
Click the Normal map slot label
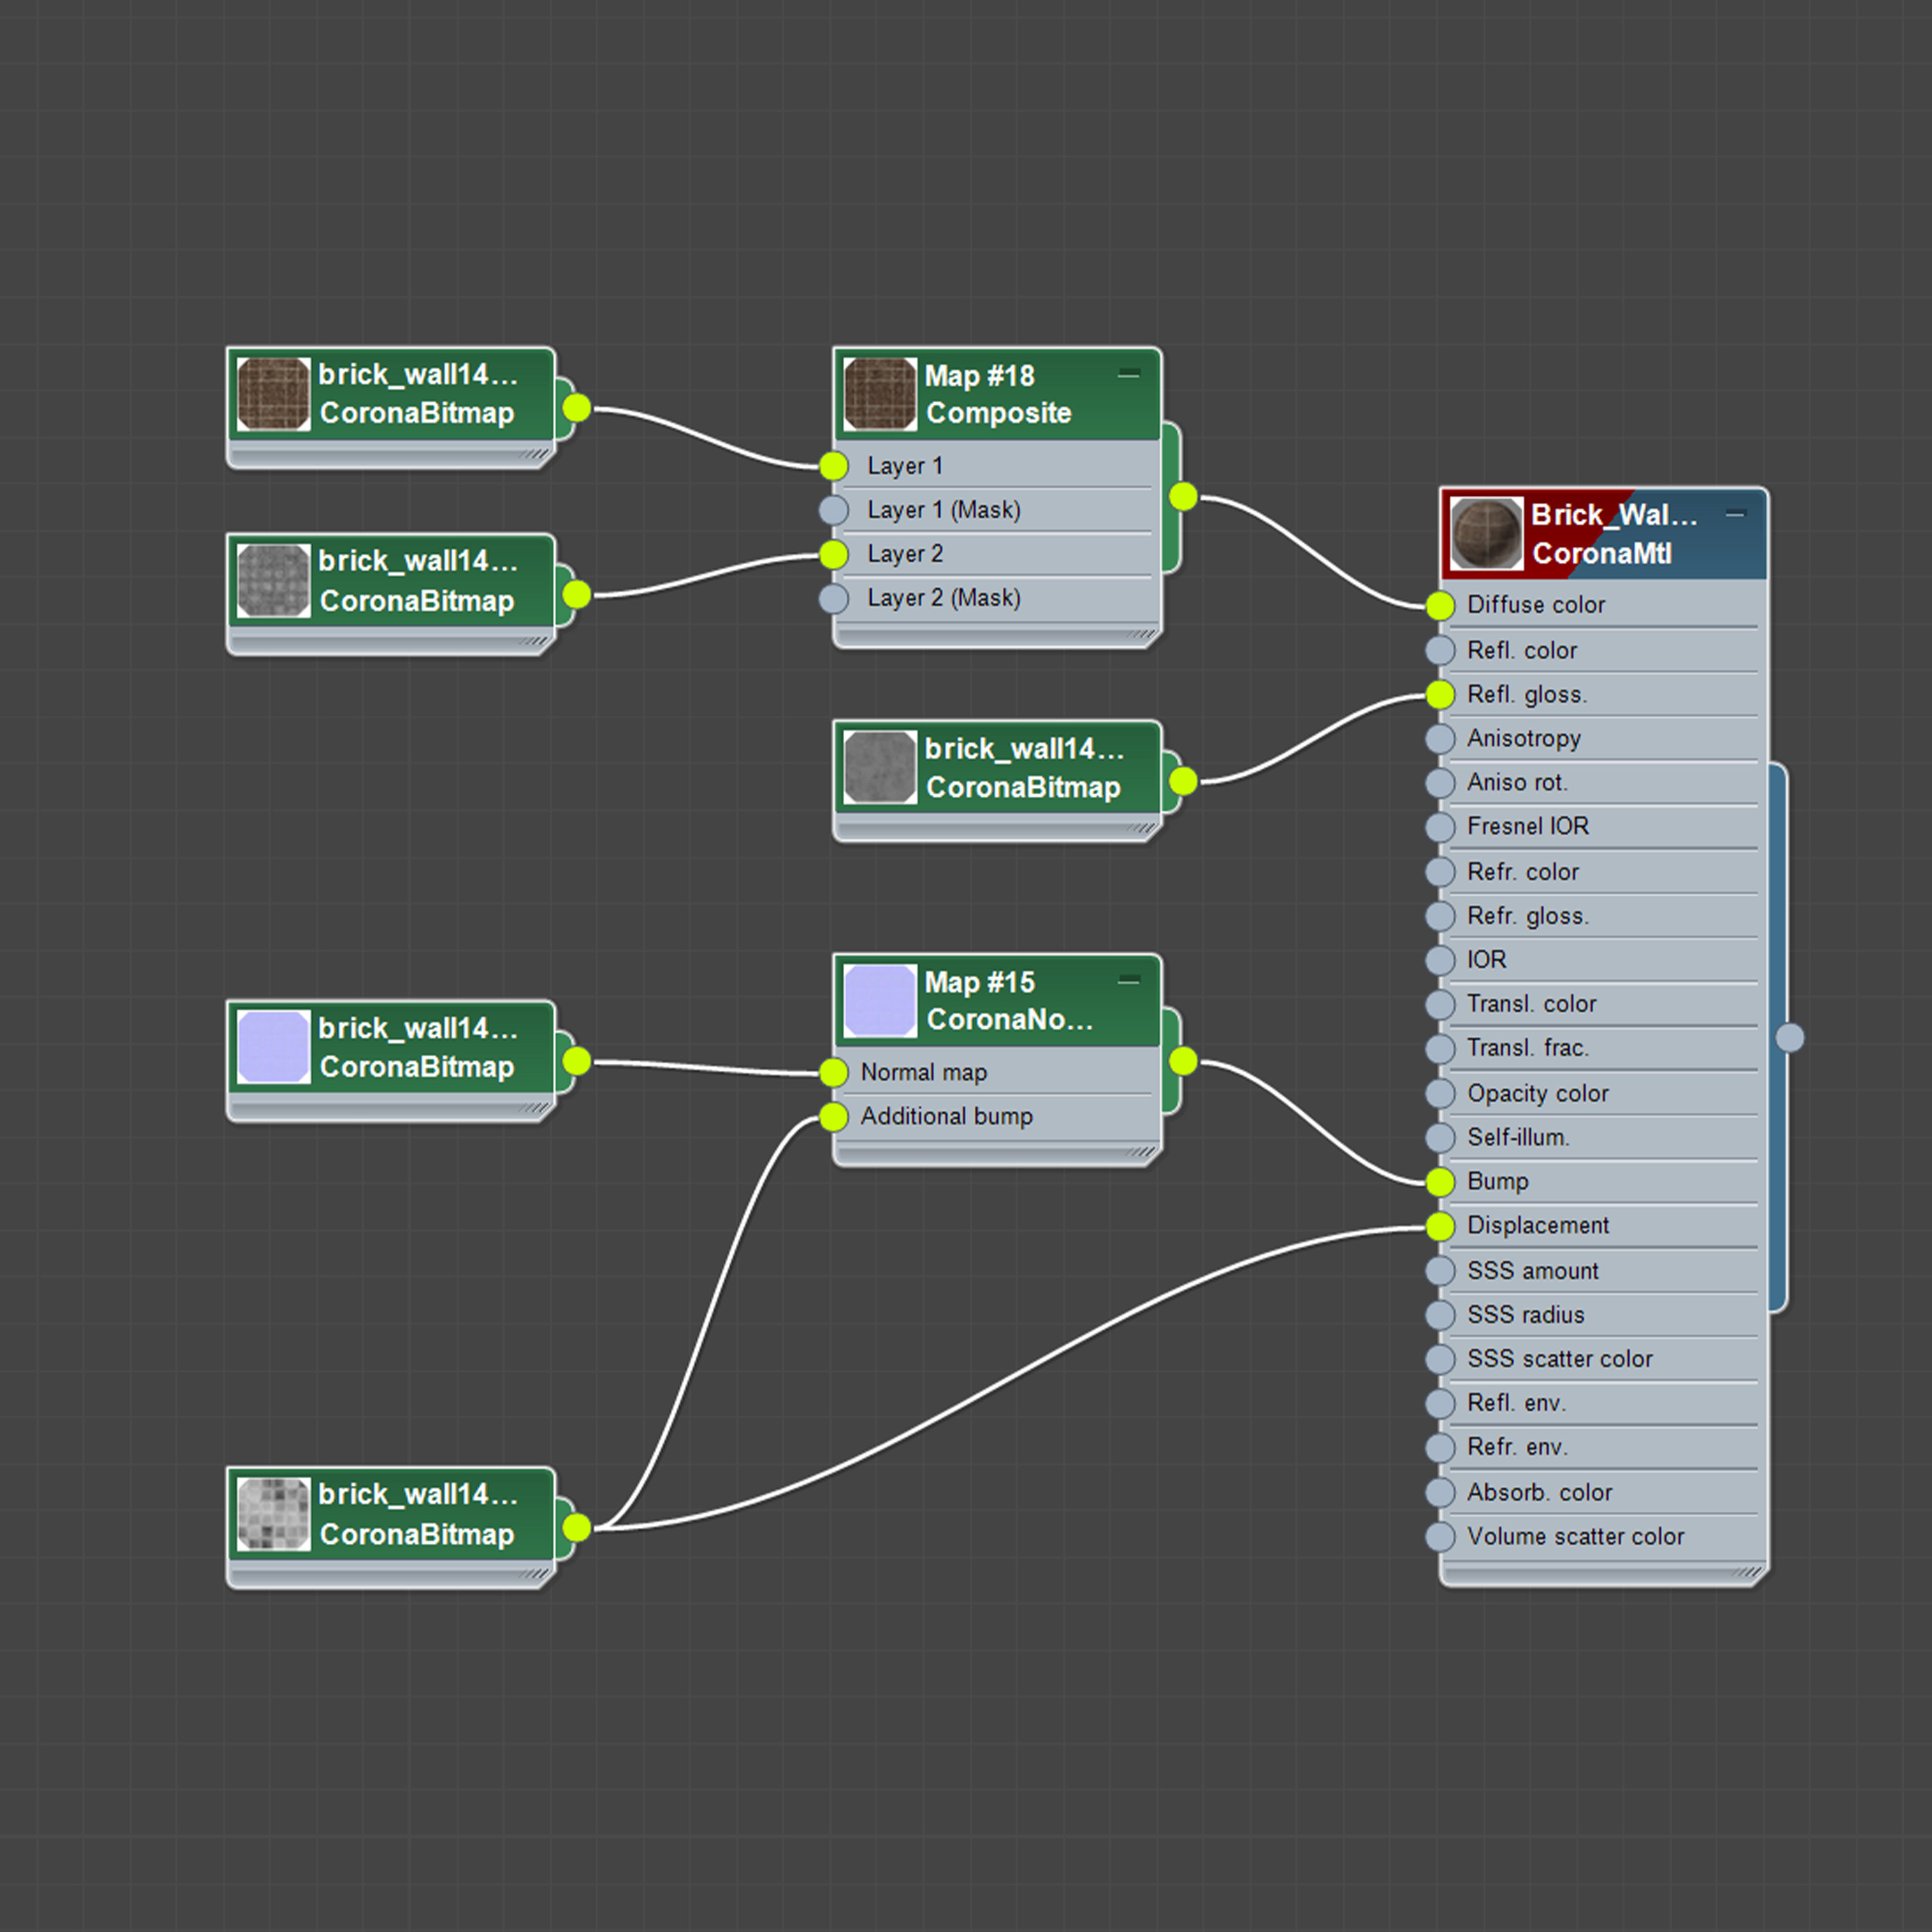923,1072
